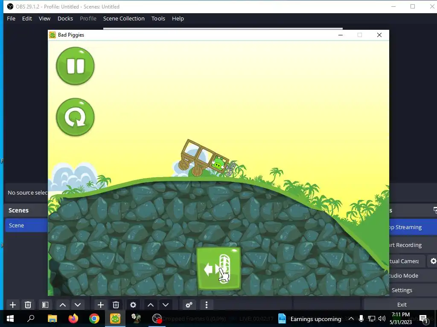The height and width of the screenshot is (327, 437).
Task: Open the clock showing 7:11 PM
Action: tap(400, 318)
